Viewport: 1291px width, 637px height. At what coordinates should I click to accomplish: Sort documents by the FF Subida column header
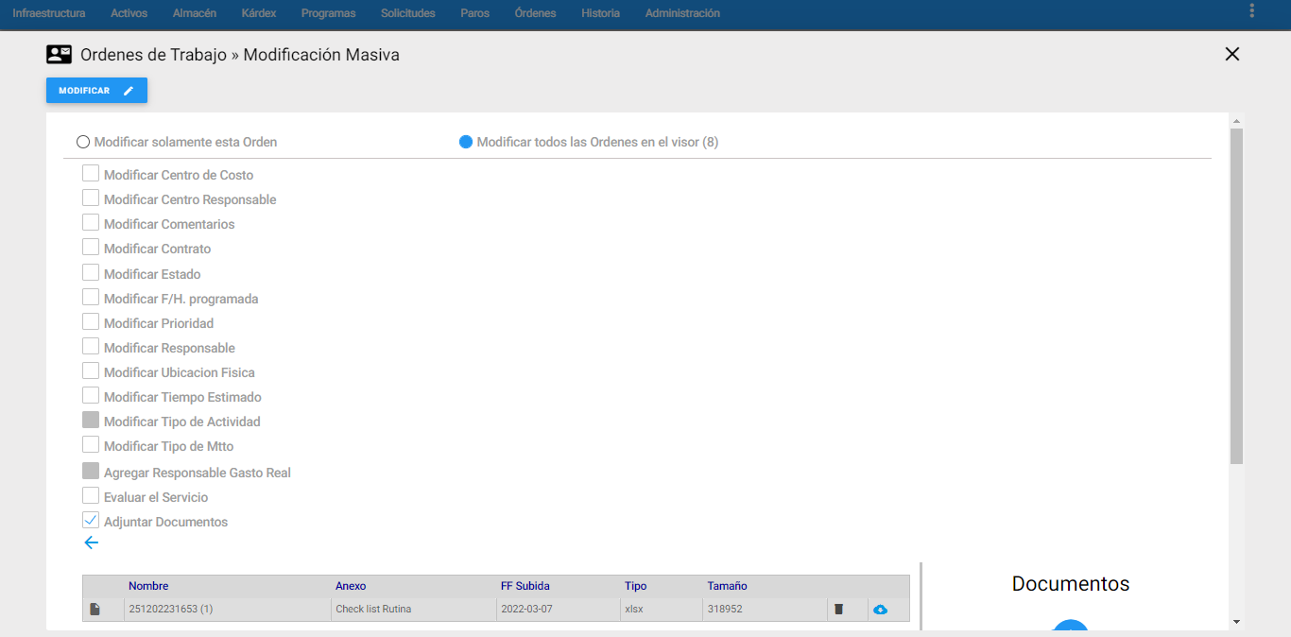[x=525, y=586]
